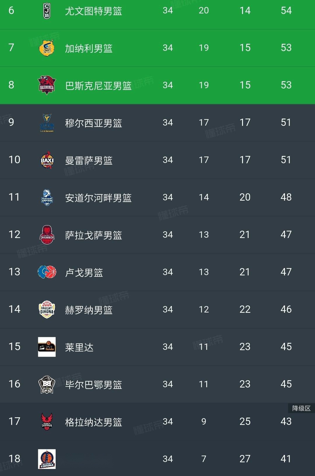Viewport: 315px width, 476px height.
Task: Tap the Covirán Granada team logo
Action: (x=47, y=422)
